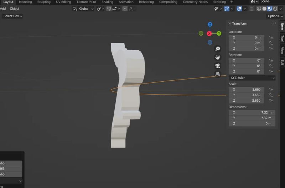Open the Animation workspace tab
Image resolution: width=285 pixels, height=188 pixels.
(126, 2)
